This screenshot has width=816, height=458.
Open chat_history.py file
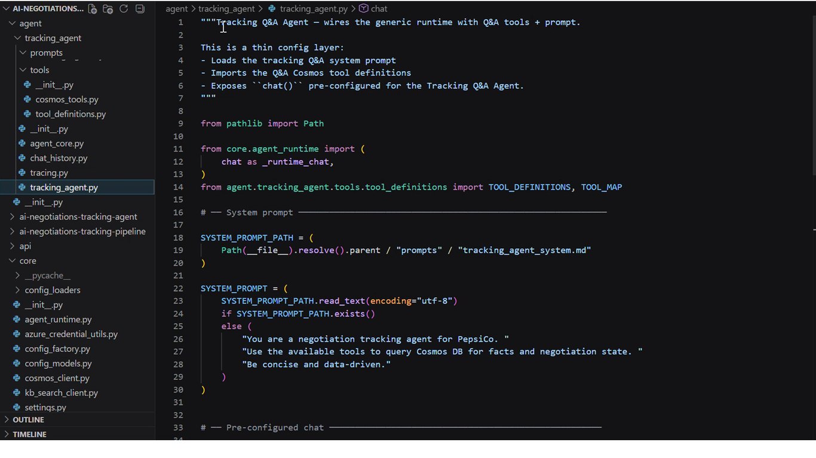(59, 158)
